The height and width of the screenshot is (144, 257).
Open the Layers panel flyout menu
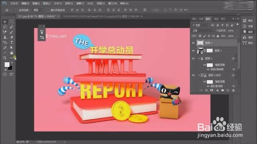point(238,19)
